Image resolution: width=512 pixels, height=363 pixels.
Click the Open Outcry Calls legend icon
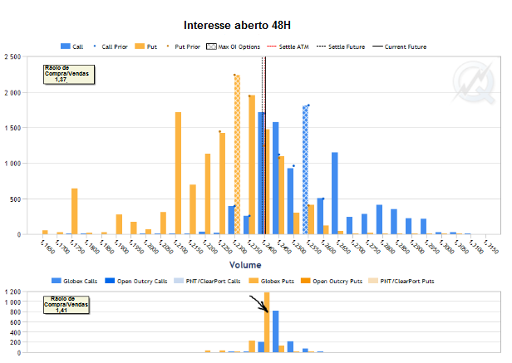[109, 282]
